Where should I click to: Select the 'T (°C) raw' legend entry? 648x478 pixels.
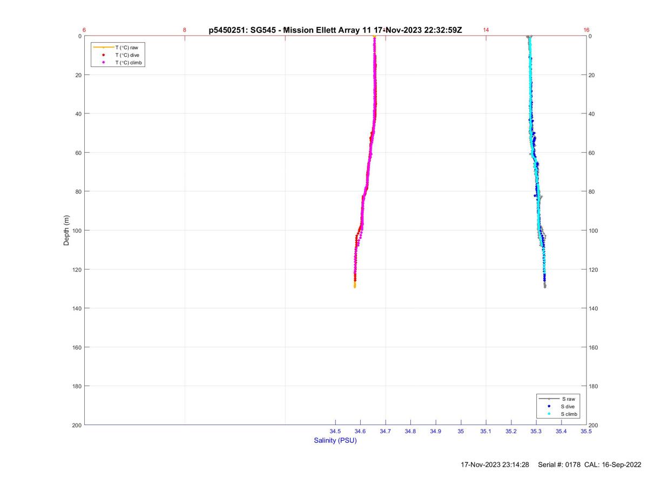[117, 48]
